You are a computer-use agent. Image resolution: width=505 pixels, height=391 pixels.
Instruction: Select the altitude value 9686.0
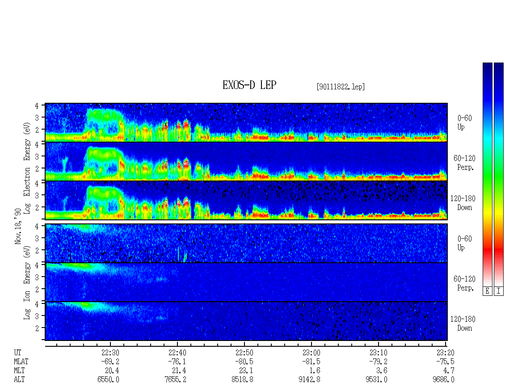[x=443, y=380]
